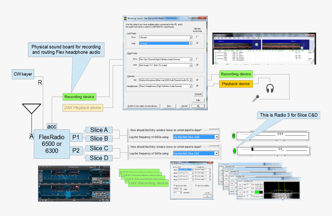
Task: Click the green R circle beside the 599 entry
Action: (234, 136)
